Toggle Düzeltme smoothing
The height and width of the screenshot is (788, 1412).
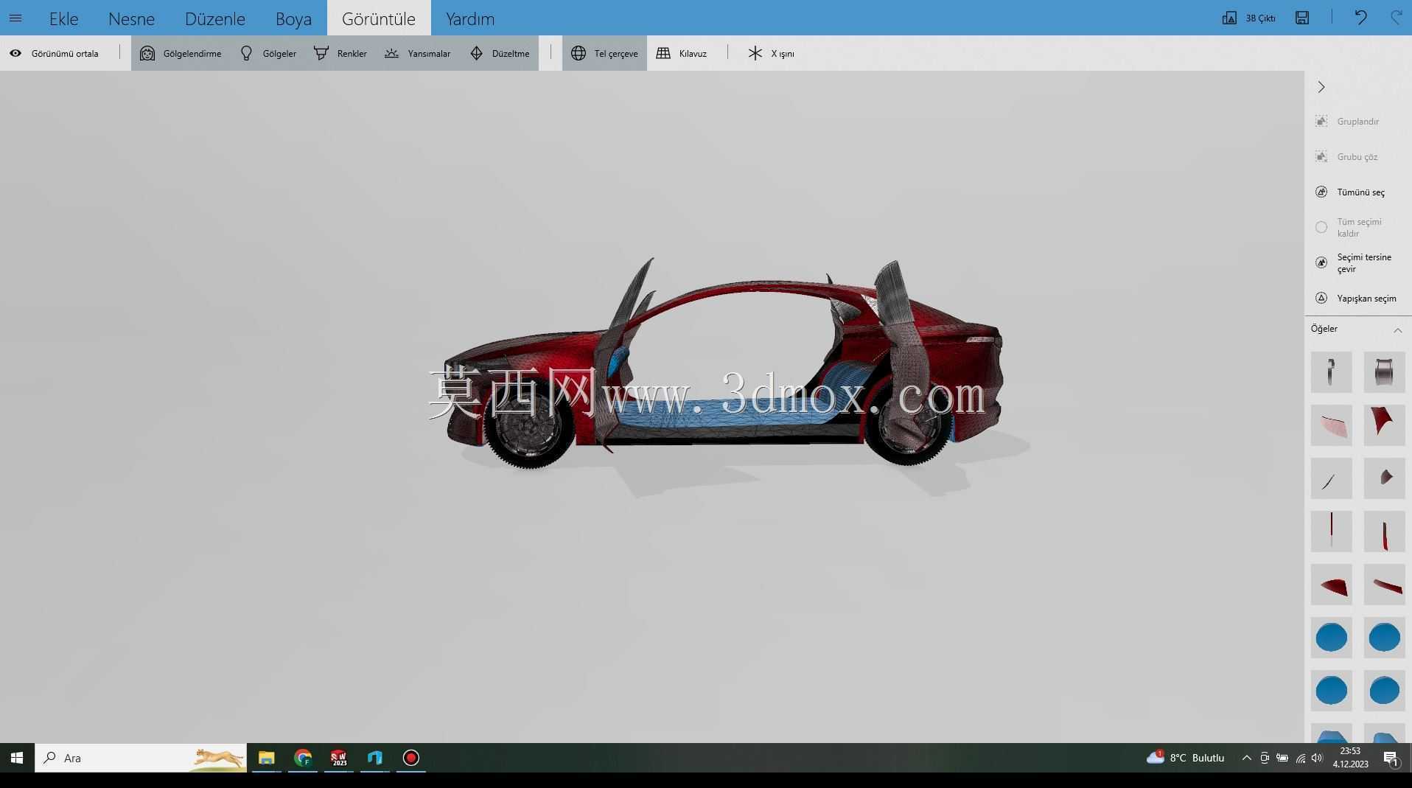[500, 53]
